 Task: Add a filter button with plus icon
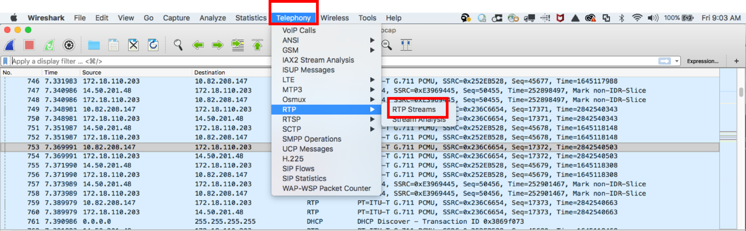pyautogui.click(x=736, y=61)
